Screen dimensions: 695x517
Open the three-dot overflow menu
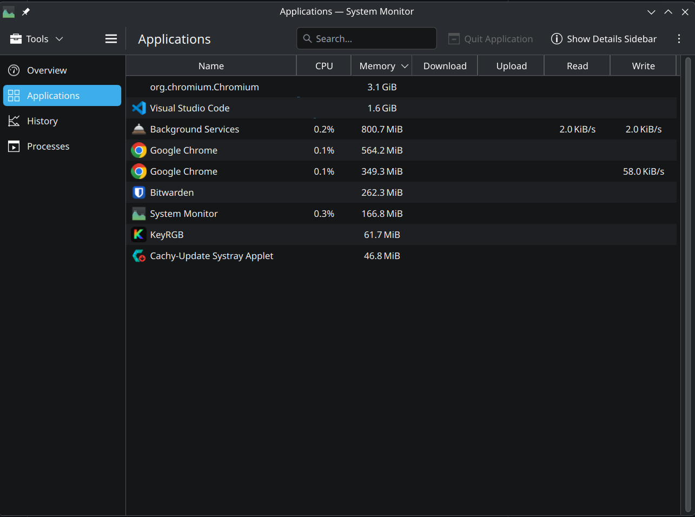click(x=679, y=39)
